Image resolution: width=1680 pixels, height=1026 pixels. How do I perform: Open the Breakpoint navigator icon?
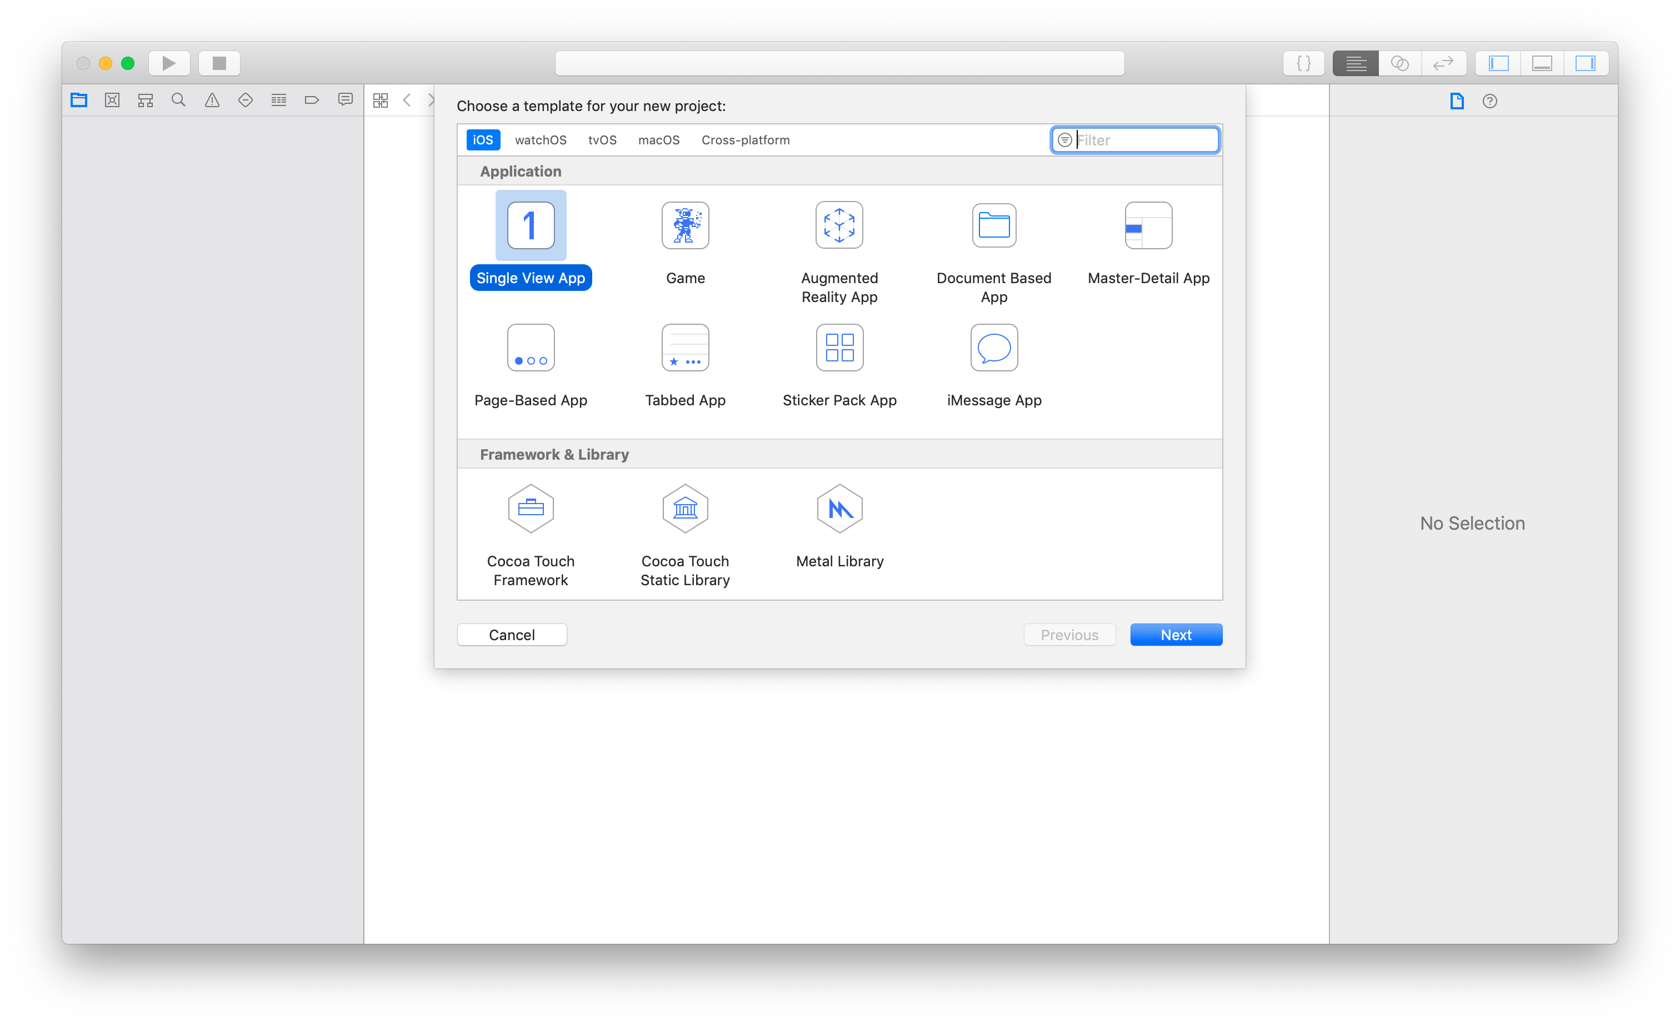click(x=312, y=100)
